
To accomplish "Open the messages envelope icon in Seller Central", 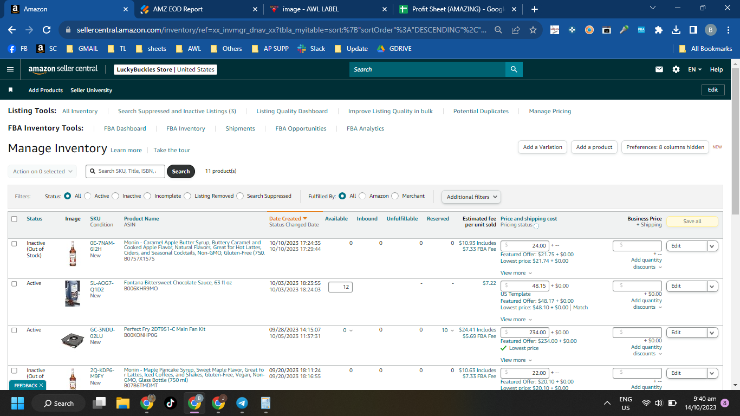I will [x=659, y=69].
